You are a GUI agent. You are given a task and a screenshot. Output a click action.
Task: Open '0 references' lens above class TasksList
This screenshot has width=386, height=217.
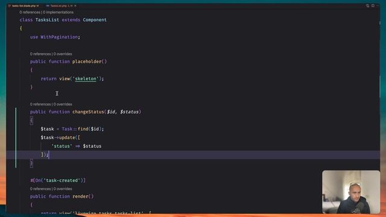click(x=30, y=12)
